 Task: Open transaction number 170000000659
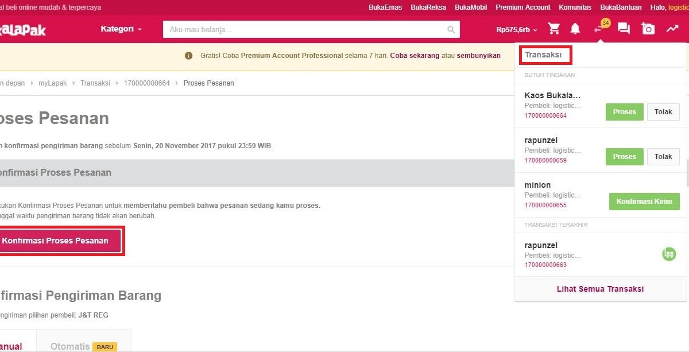[x=545, y=160]
